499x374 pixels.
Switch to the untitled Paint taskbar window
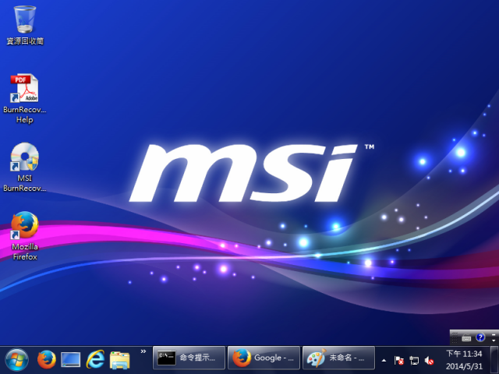pyautogui.click(x=338, y=358)
